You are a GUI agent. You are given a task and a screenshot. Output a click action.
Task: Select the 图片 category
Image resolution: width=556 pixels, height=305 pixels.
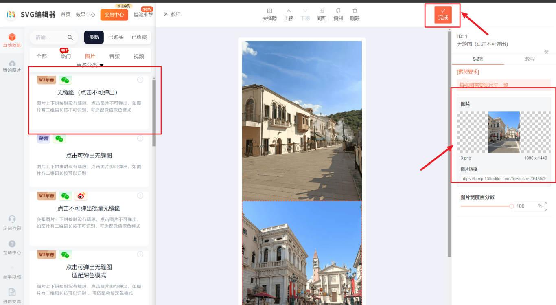coord(90,56)
